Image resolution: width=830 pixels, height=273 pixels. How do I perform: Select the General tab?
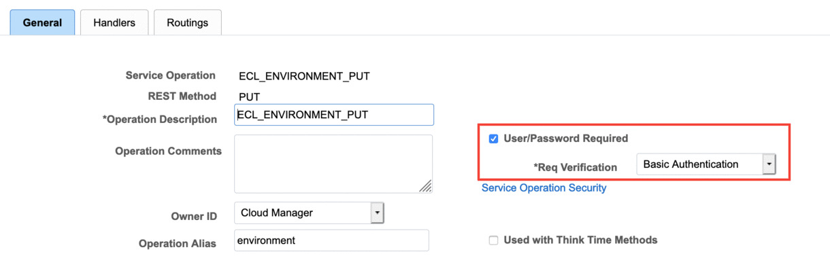pos(42,22)
